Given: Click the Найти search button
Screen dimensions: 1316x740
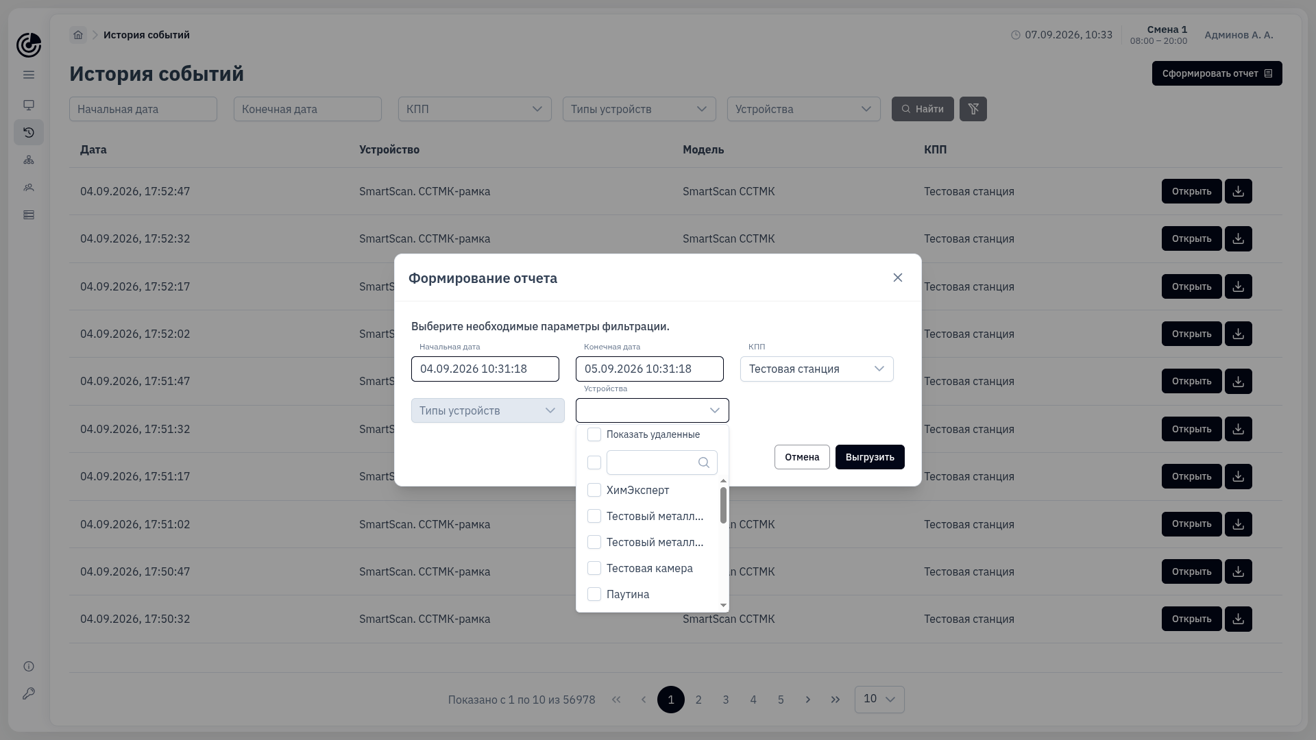Looking at the screenshot, I should [x=923, y=109].
